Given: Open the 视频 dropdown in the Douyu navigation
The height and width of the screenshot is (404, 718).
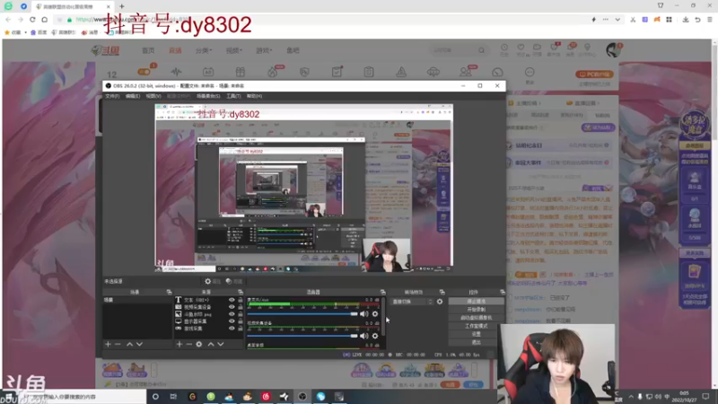Looking at the screenshot, I should [233, 50].
